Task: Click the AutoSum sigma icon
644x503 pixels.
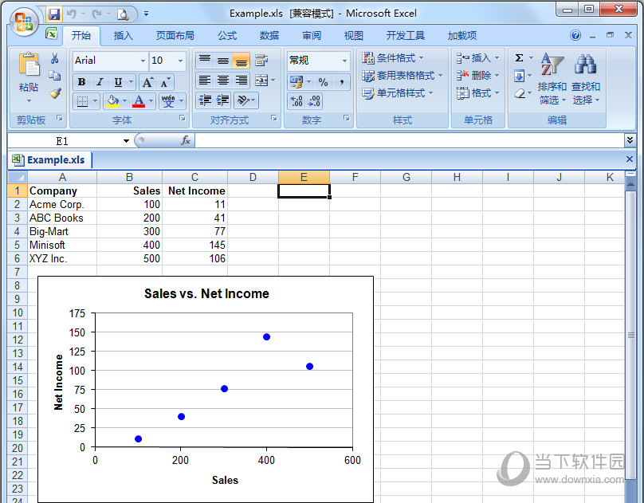Action: [519, 58]
